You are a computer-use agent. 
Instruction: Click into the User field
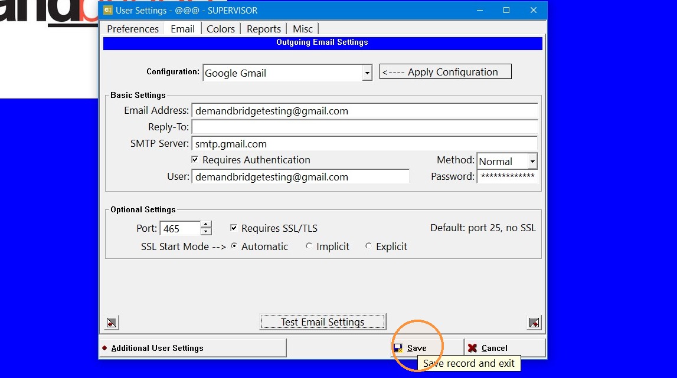(300, 176)
